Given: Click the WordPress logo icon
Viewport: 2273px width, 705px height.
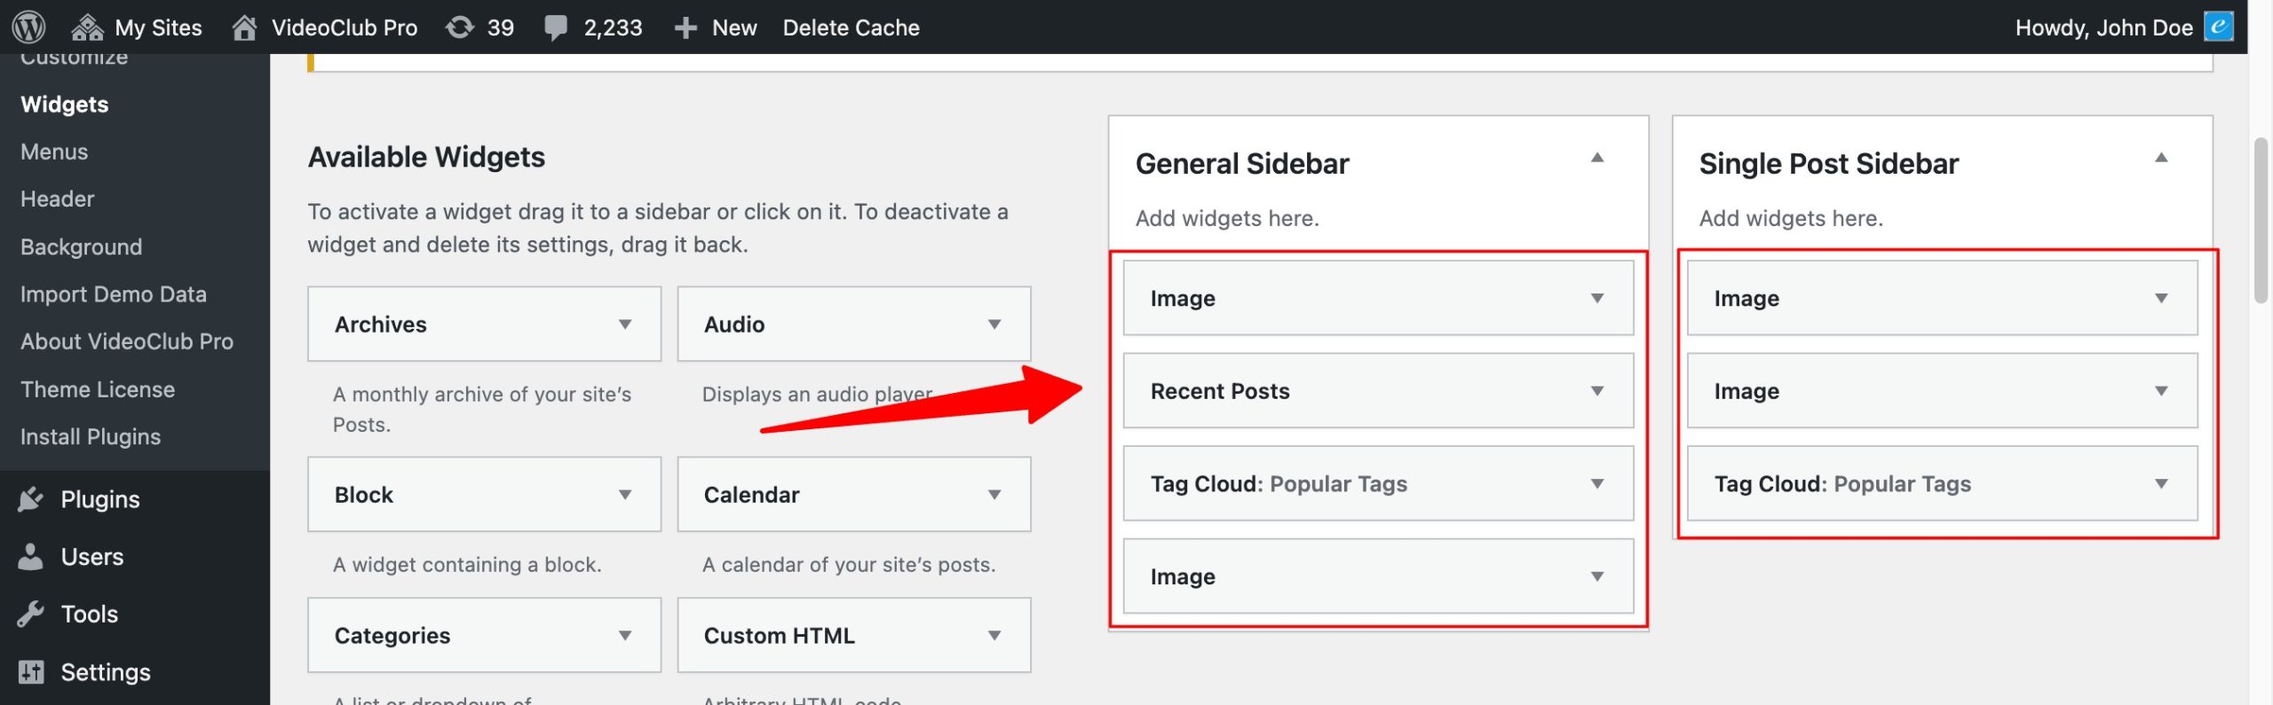Looking at the screenshot, I should pyautogui.click(x=29, y=27).
